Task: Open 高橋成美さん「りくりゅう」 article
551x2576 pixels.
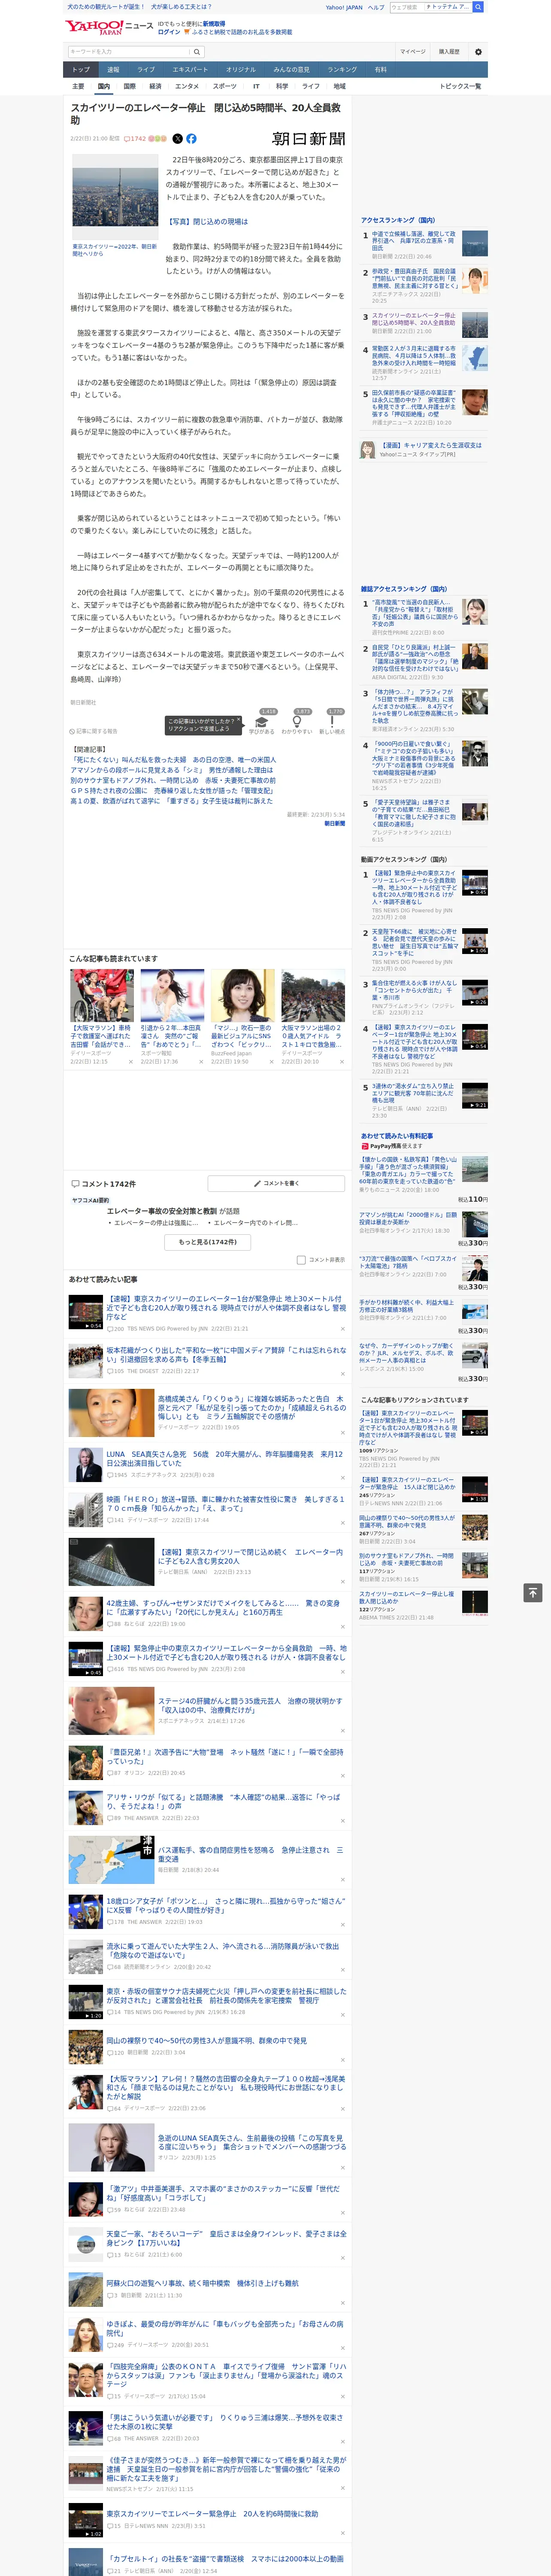Action: coord(251,1409)
